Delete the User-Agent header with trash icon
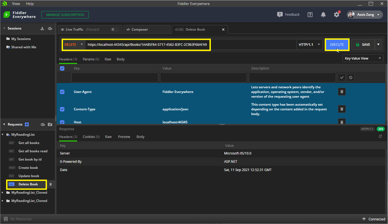The height and width of the screenshot is (224, 388). (342, 92)
